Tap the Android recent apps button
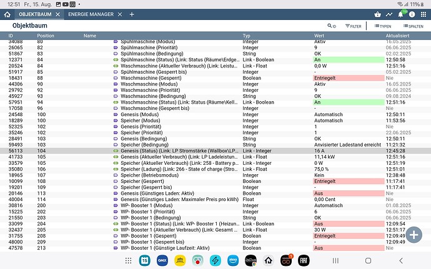 click(x=335, y=260)
